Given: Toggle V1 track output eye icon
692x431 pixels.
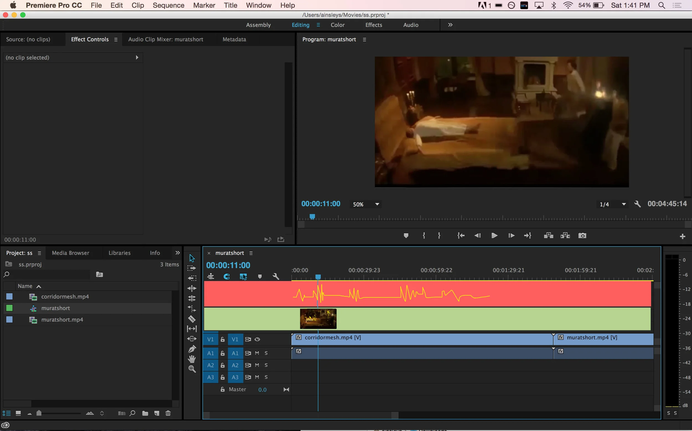Looking at the screenshot, I should coord(257,339).
